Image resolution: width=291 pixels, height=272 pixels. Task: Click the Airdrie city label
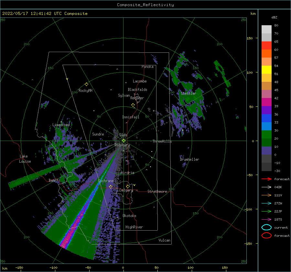coord(127,173)
